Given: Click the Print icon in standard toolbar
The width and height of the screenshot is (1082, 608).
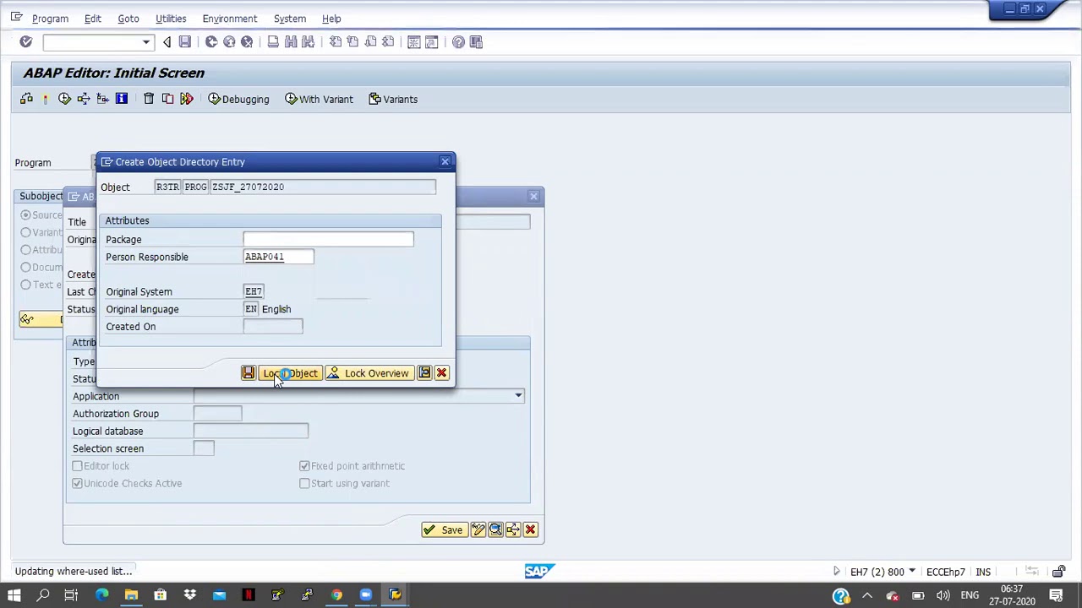Looking at the screenshot, I should (x=273, y=42).
